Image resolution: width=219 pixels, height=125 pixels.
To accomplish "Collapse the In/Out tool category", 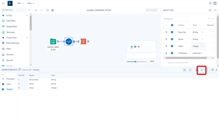I will point(27,15).
